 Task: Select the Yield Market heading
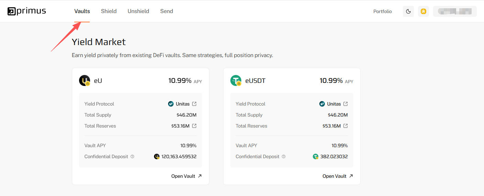[99, 42]
